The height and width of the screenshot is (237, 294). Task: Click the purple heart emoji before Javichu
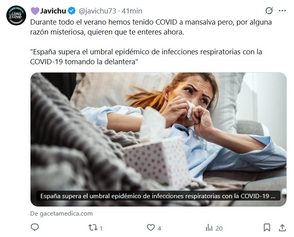35,11
